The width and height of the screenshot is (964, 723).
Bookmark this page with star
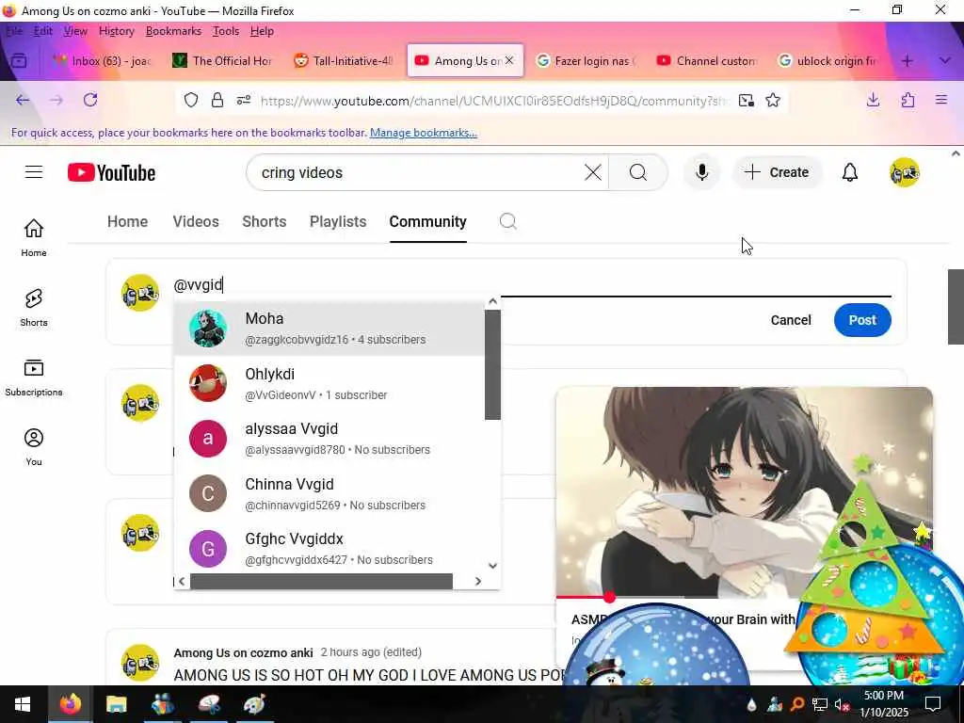click(773, 100)
